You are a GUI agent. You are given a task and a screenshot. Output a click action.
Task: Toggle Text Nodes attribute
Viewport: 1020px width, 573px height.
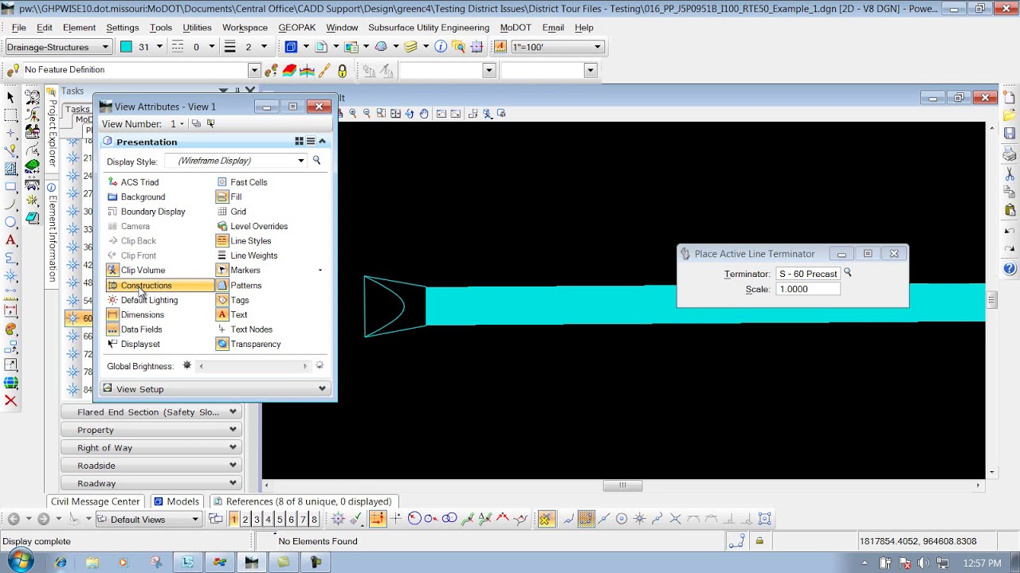point(245,329)
